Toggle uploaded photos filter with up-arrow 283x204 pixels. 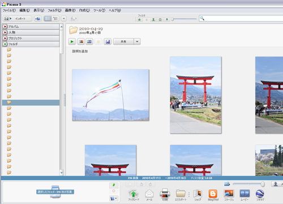tap(147, 19)
